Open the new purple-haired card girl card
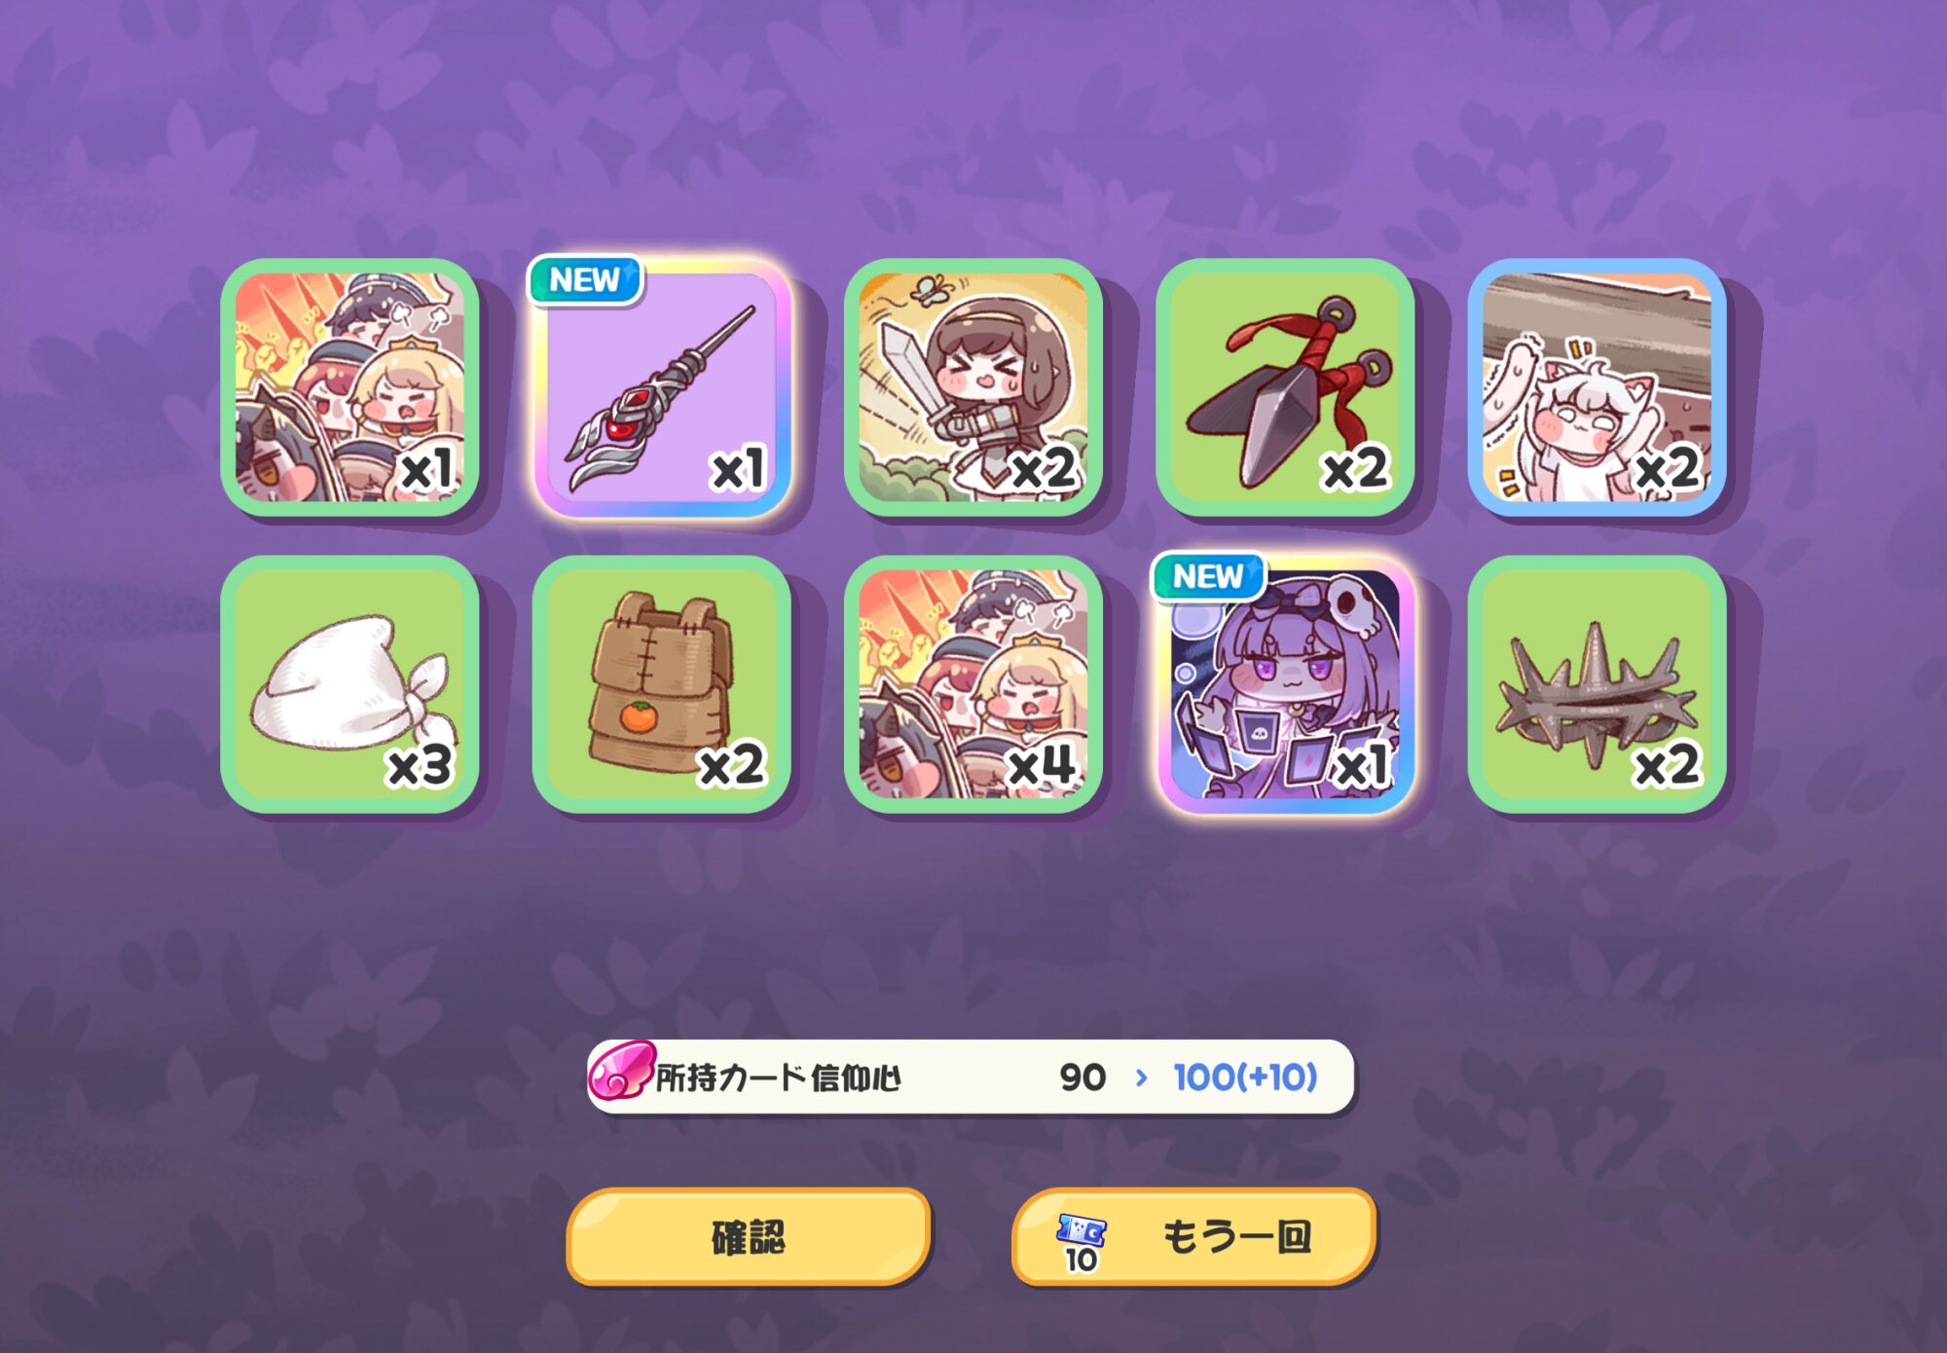 click(x=1285, y=684)
